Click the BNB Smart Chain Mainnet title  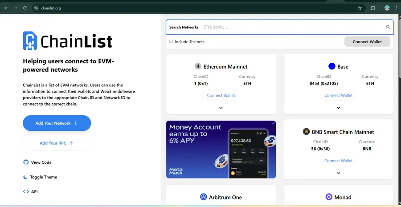[x=343, y=132]
